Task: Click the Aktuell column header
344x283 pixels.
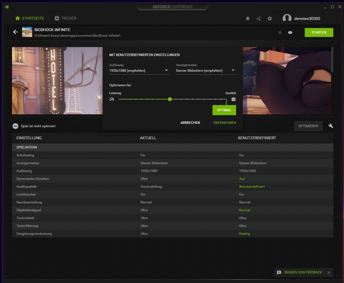Action: pyautogui.click(x=148, y=138)
